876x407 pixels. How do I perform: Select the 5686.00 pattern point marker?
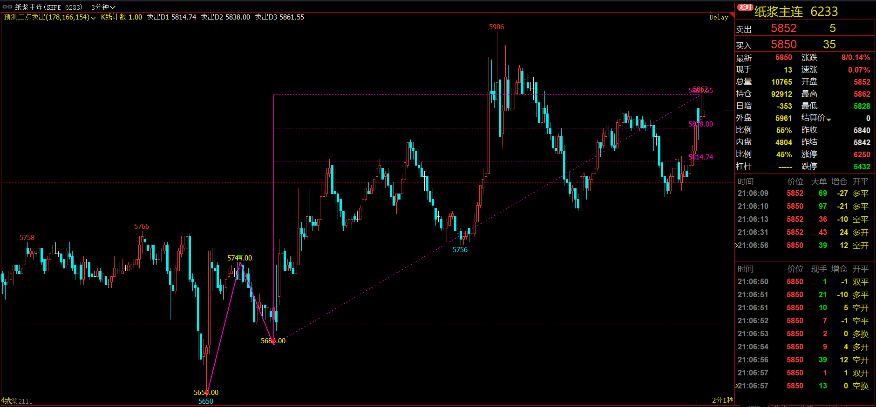pos(273,341)
